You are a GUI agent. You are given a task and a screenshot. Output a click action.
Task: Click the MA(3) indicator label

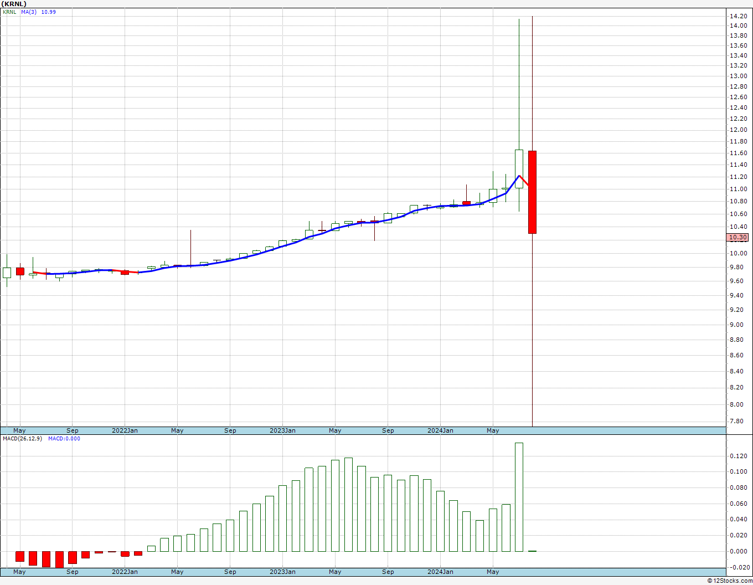(x=29, y=12)
